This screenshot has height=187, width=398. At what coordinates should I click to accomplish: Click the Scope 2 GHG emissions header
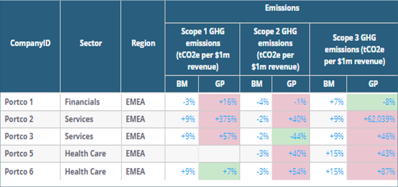[275, 49]
